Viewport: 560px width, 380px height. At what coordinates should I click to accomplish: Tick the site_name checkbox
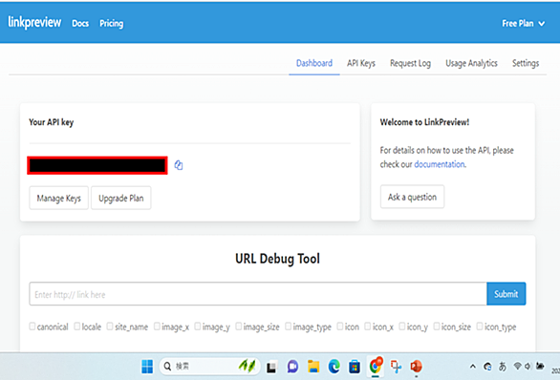coord(110,327)
